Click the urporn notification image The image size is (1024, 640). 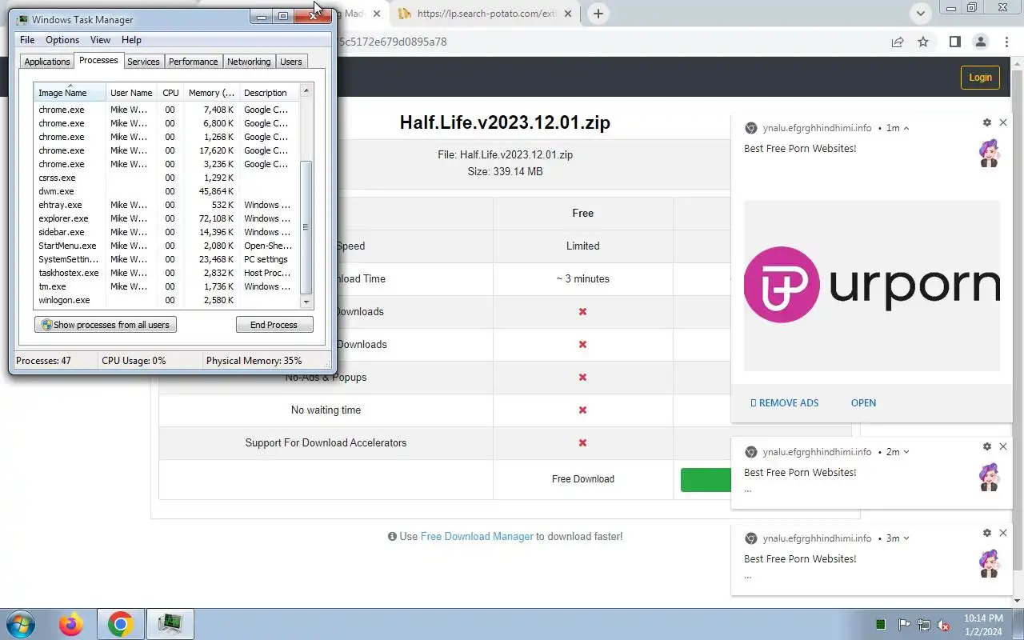click(872, 286)
